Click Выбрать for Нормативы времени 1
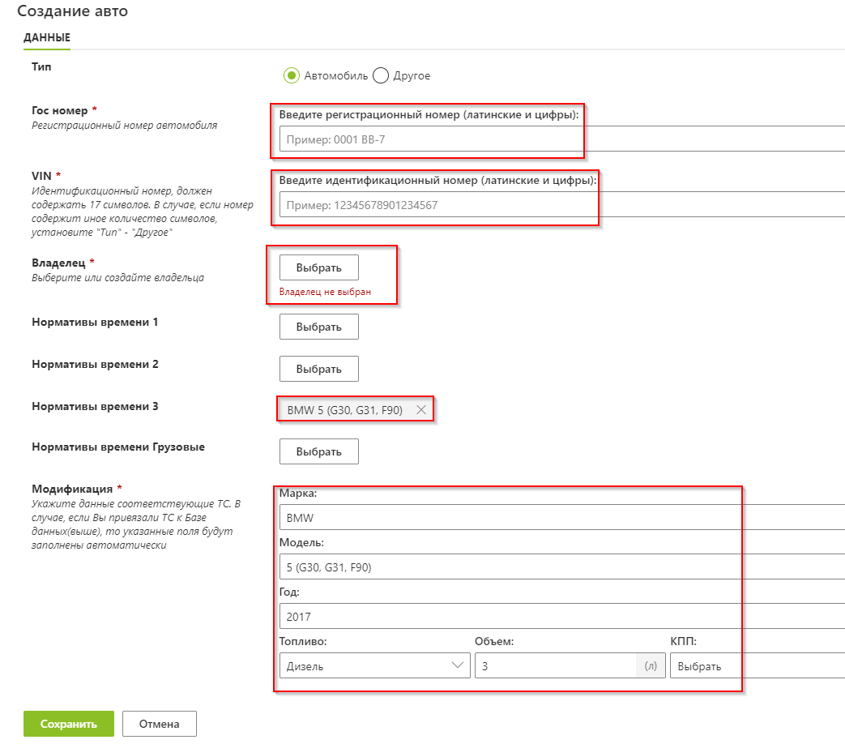Screen dimensions: 845x744 point(319,327)
